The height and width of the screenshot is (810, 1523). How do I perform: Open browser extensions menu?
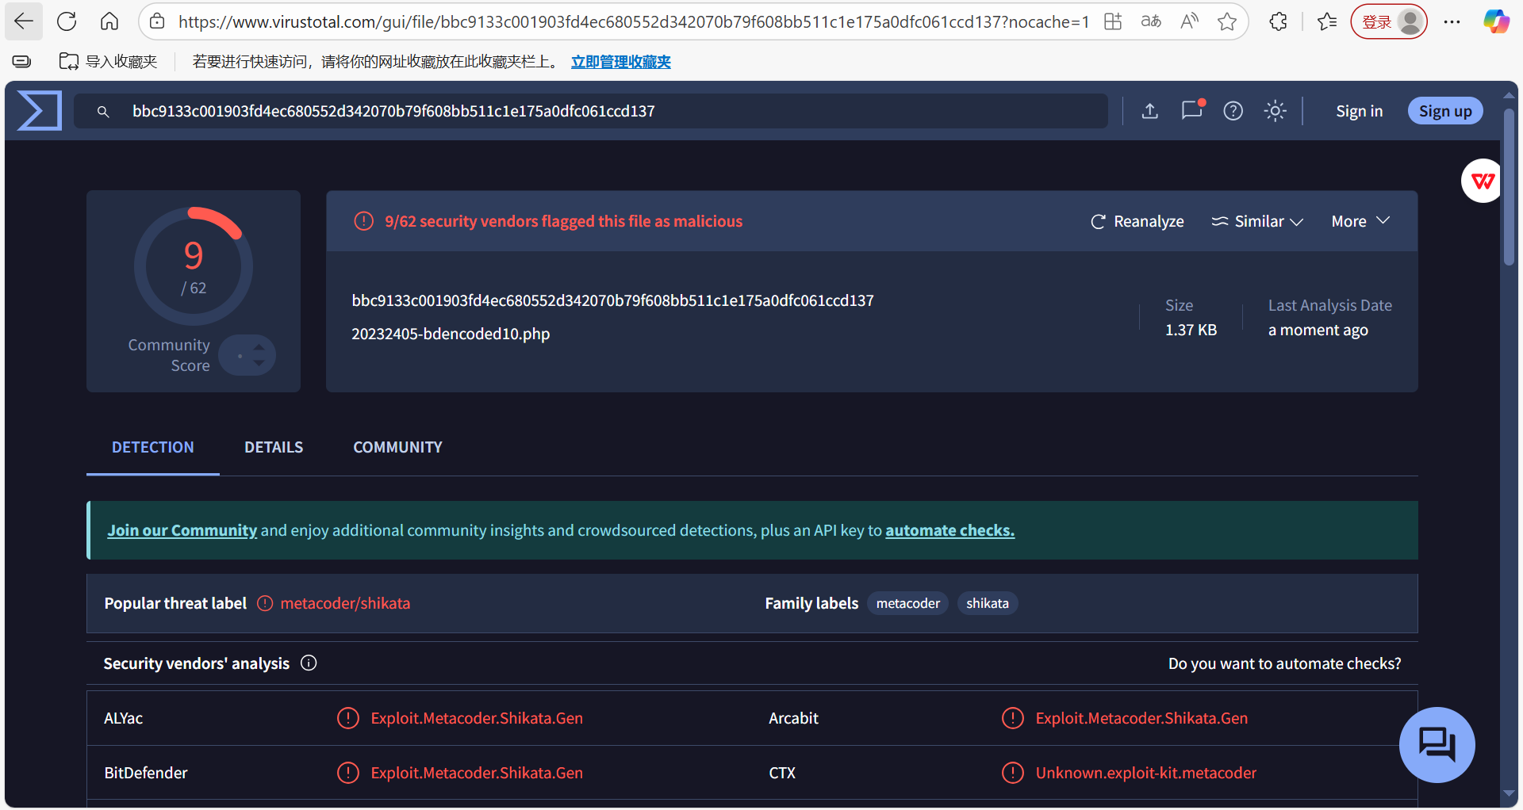[1278, 21]
